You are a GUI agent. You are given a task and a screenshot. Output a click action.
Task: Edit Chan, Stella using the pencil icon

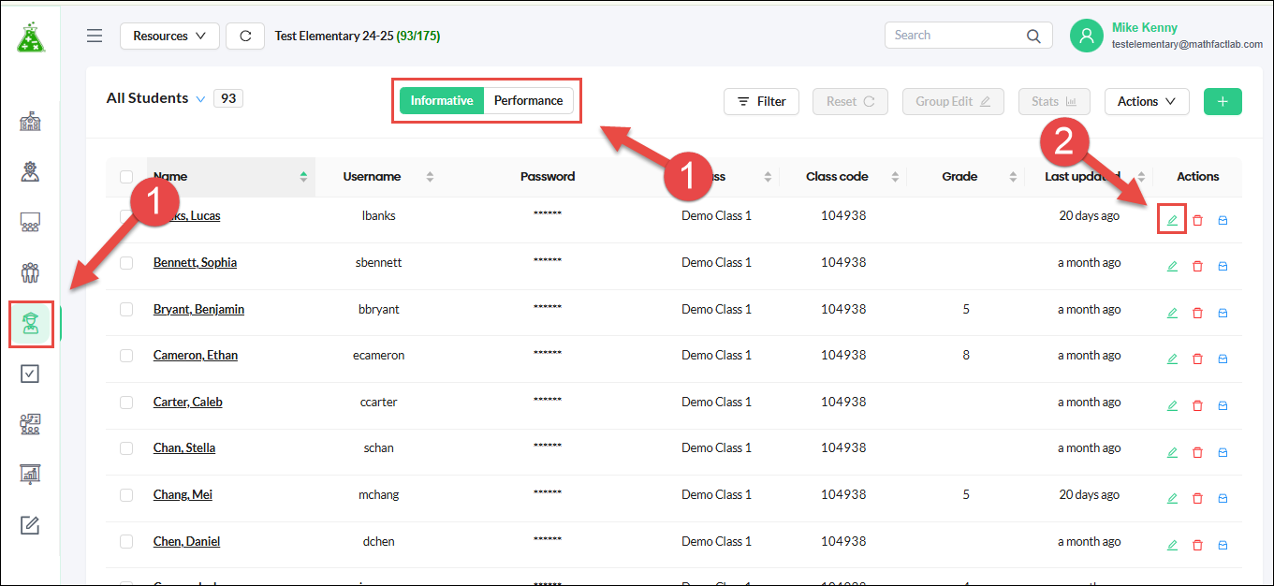click(x=1172, y=452)
